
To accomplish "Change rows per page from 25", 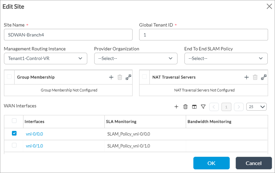I will pos(256,107).
